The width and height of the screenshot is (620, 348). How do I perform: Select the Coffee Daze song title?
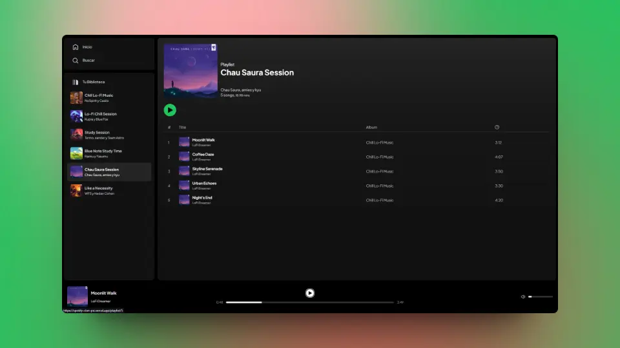(x=203, y=155)
